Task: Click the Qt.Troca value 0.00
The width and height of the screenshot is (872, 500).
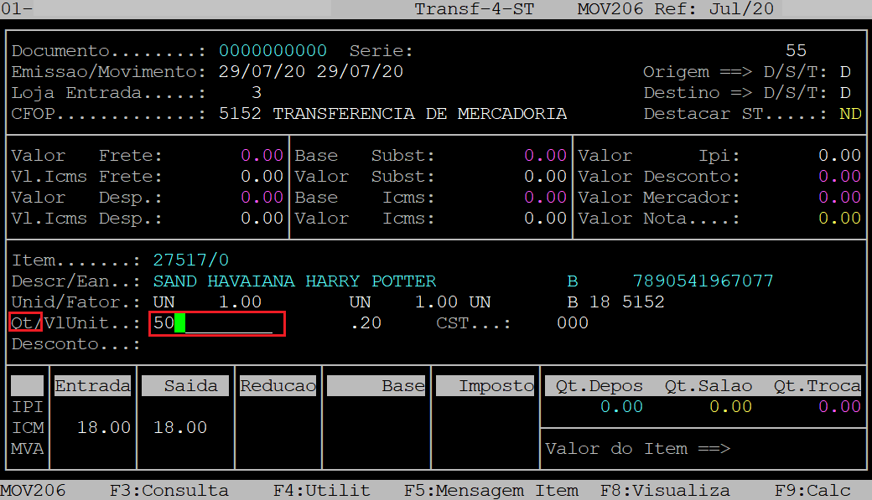Action: point(839,407)
